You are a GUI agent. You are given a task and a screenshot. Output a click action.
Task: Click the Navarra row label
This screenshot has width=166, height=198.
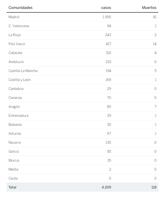(15, 142)
